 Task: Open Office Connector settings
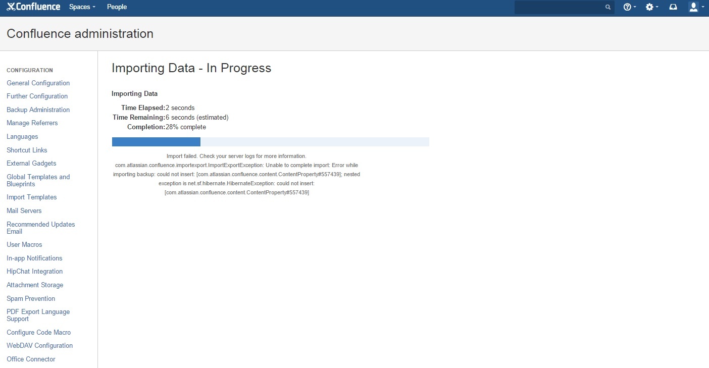[31, 359]
